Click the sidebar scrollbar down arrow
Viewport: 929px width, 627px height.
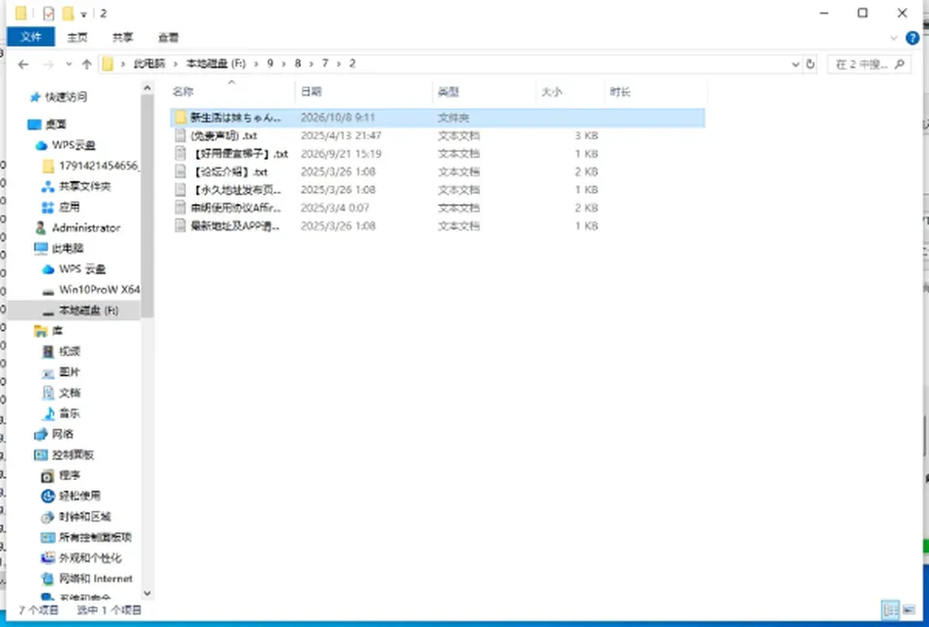click(x=147, y=593)
